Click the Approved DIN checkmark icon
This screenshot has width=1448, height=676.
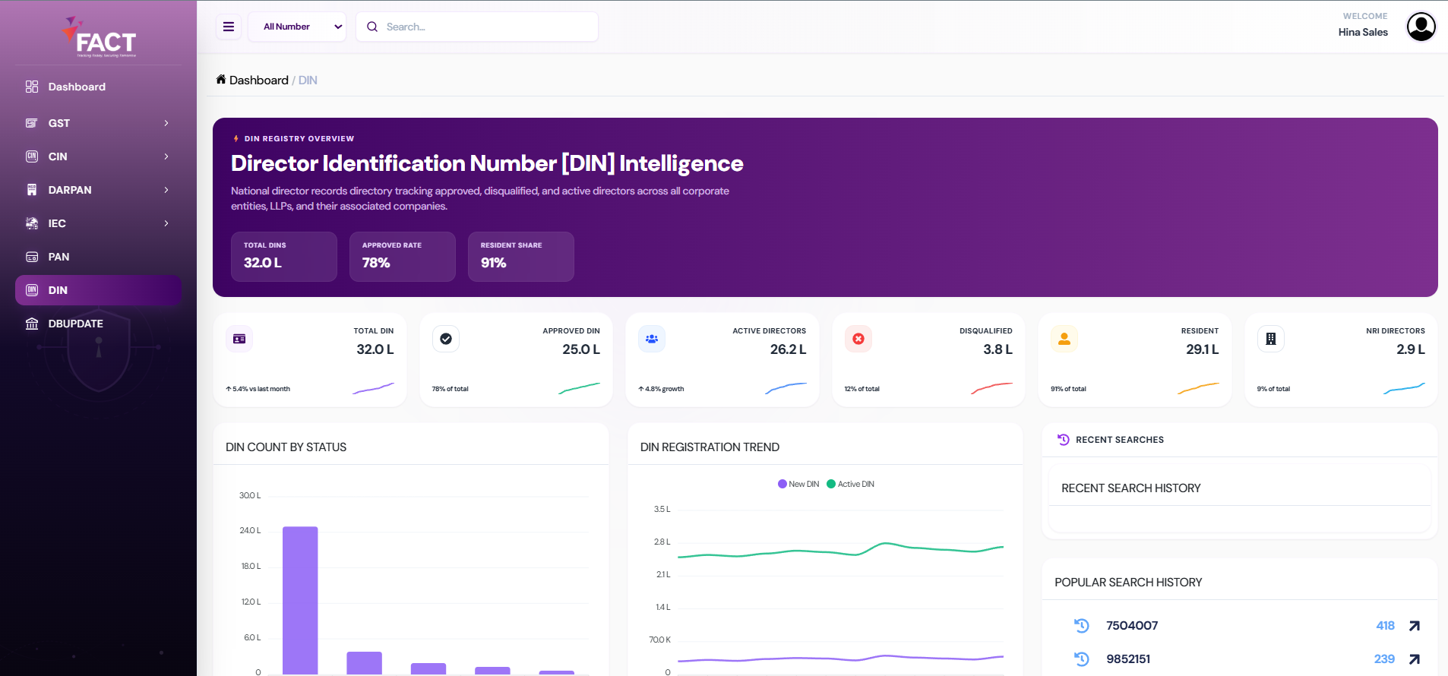446,339
